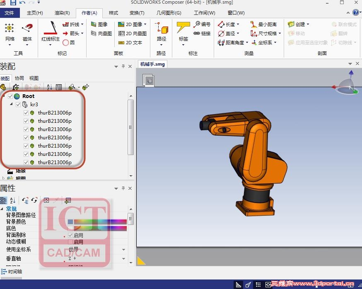Open the 视图 panel tab
Image resolution: width=362 pixels, height=289 pixels.
(34, 78)
